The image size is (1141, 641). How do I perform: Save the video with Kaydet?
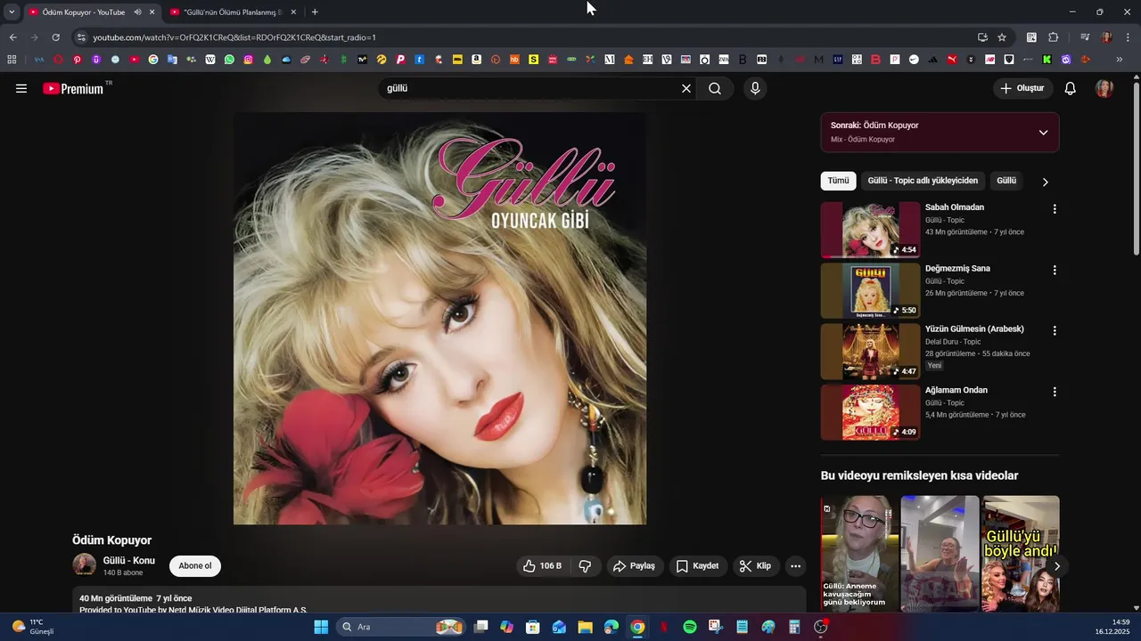(x=697, y=566)
